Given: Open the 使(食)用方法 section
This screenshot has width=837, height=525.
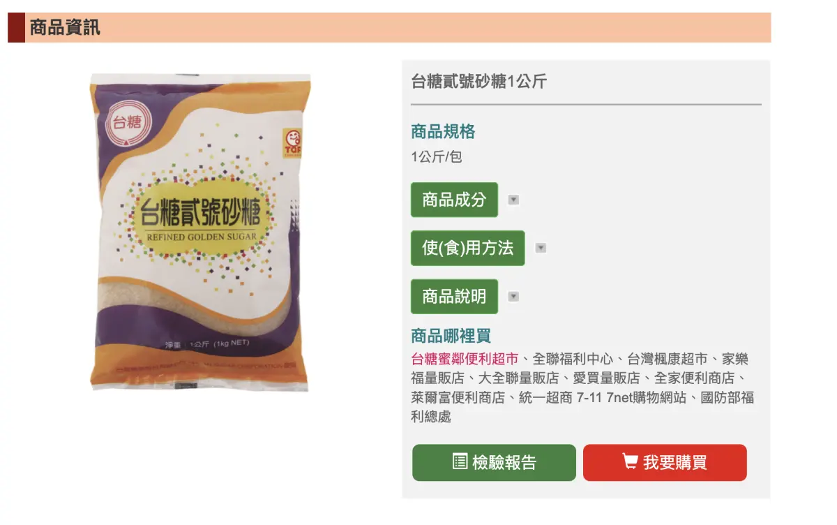Looking at the screenshot, I should click(467, 248).
